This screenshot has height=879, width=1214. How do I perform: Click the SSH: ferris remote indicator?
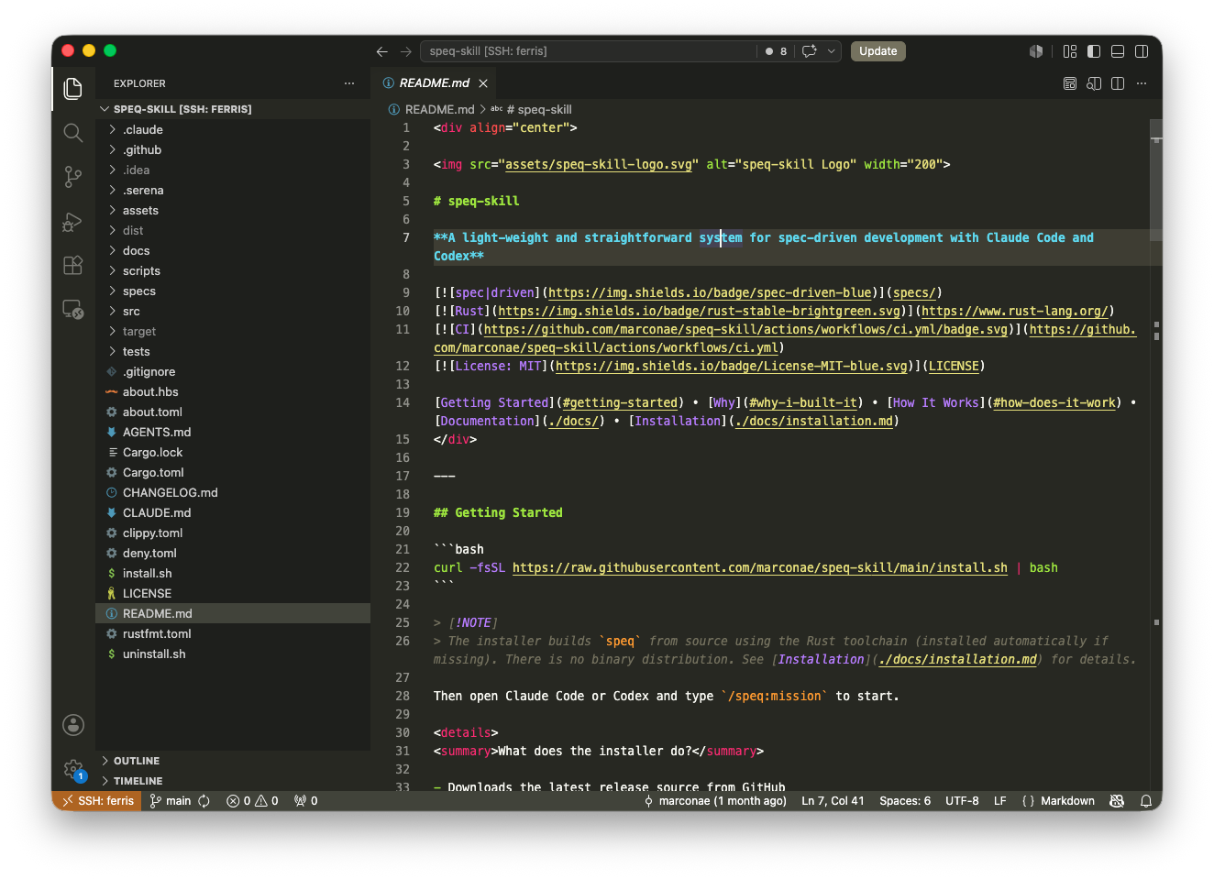(97, 801)
